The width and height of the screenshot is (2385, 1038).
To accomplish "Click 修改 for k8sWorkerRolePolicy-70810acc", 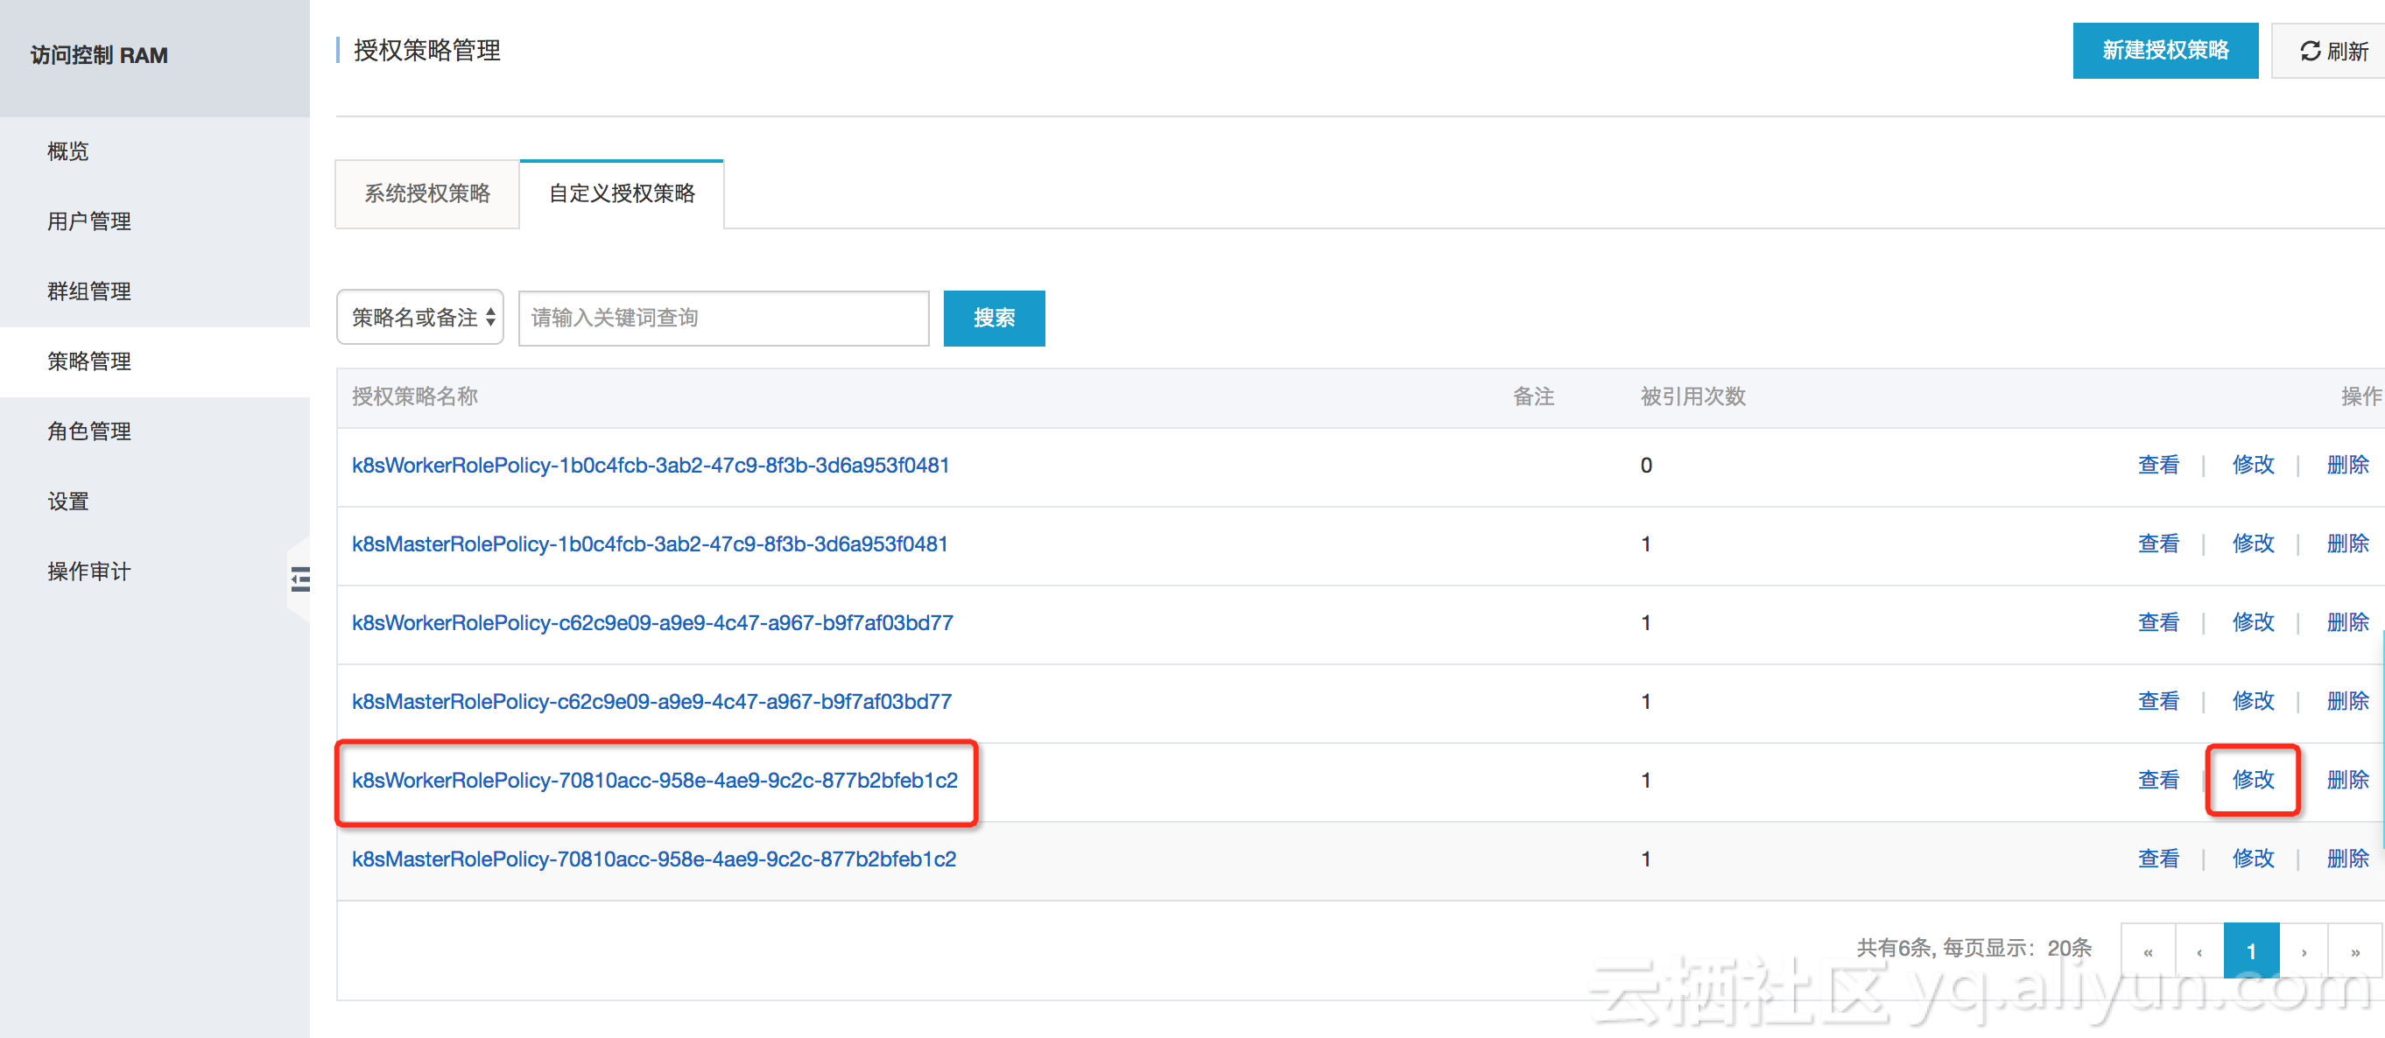I will click(x=2253, y=780).
